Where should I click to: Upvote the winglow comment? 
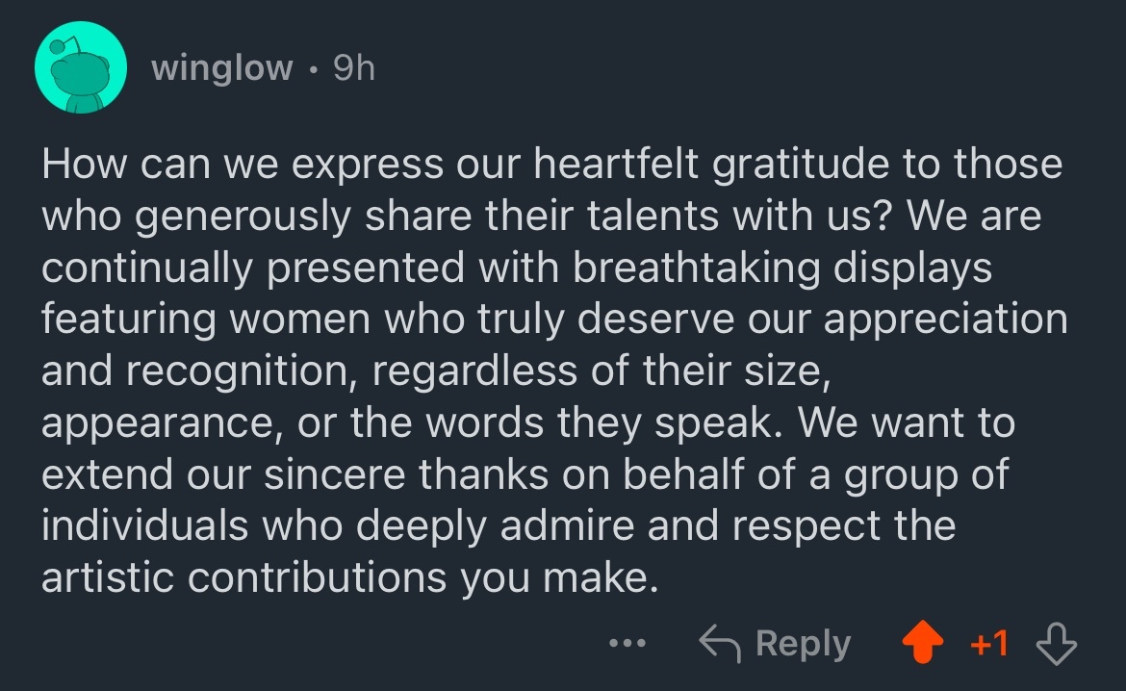pyautogui.click(x=921, y=643)
